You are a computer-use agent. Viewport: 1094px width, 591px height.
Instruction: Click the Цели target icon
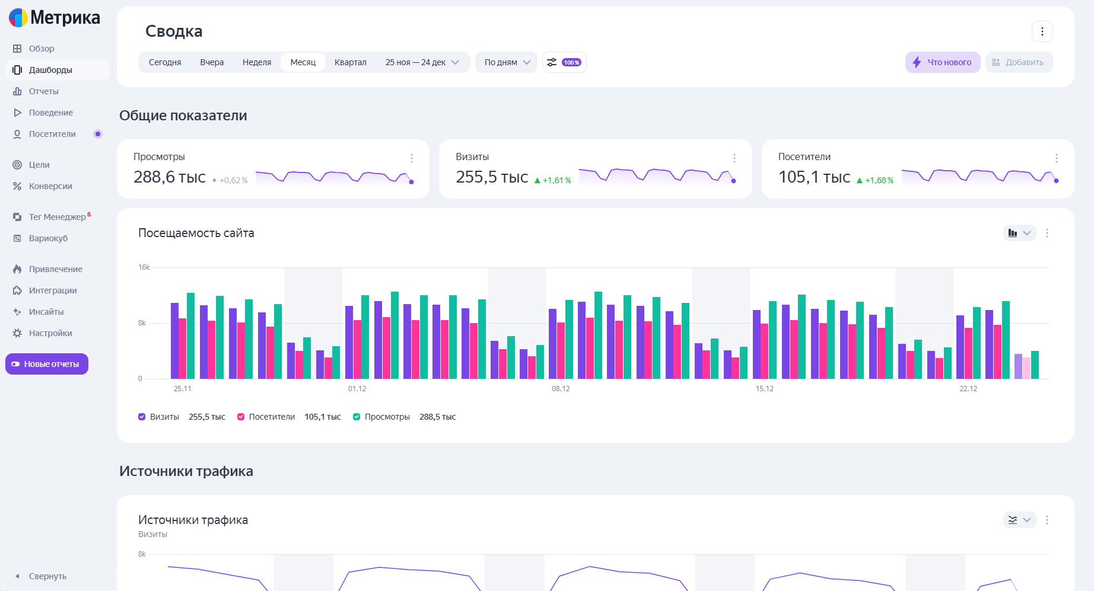pos(17,165)
